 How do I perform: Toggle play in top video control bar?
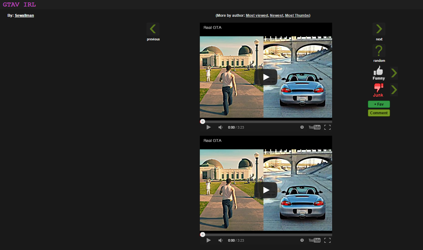click(209, 127)
